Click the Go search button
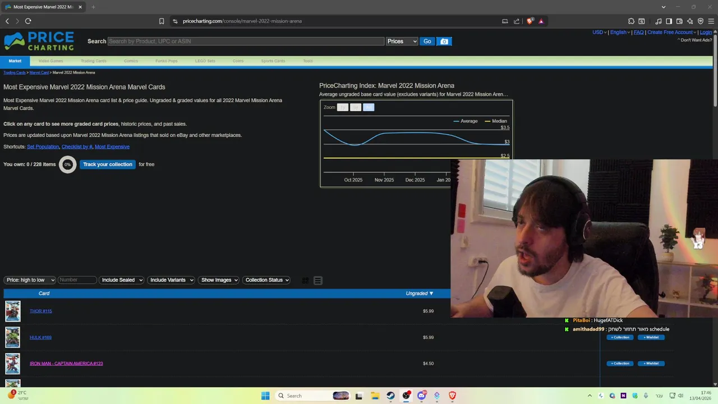The width and height of the screenshot is (718, 404). (427, 42)
